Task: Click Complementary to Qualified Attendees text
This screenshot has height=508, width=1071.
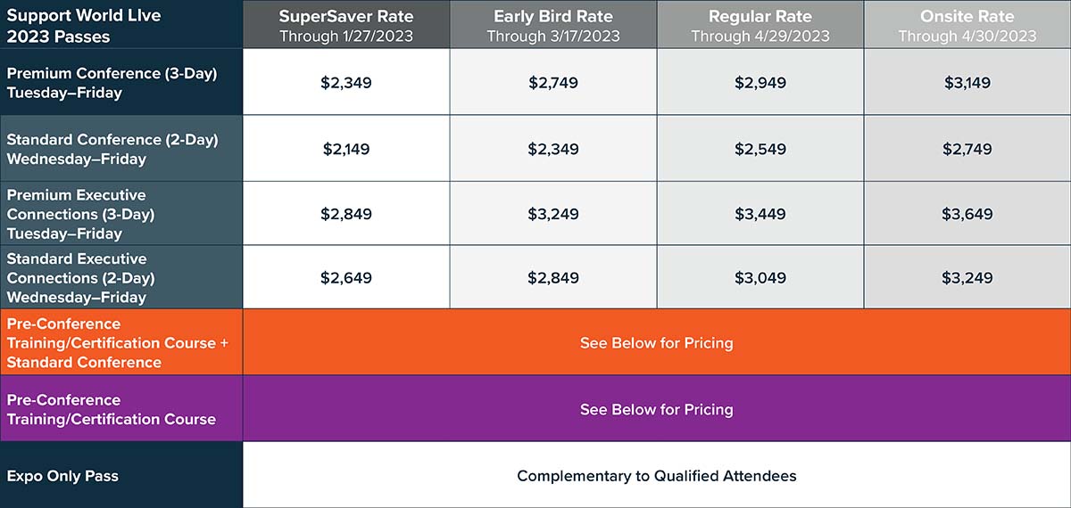Action: pos(657,476)
